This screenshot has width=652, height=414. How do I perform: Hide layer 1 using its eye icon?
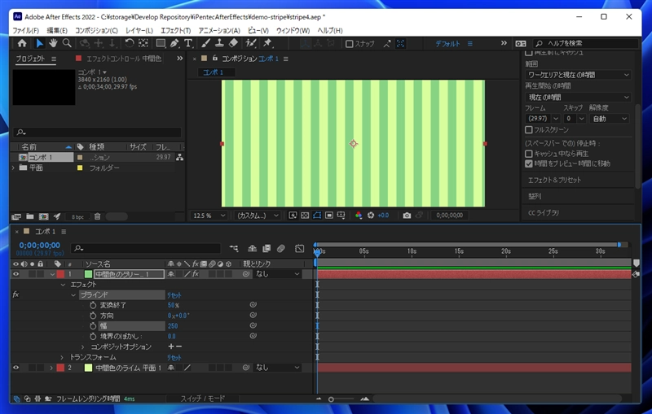coord(15,274)
